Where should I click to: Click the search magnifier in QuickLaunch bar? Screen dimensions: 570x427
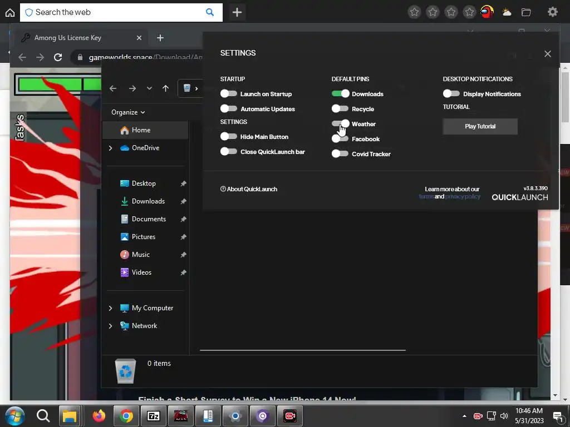point(210,12)
